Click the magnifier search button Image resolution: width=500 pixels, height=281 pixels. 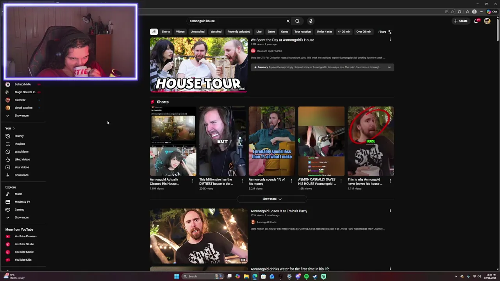[297, 21]
